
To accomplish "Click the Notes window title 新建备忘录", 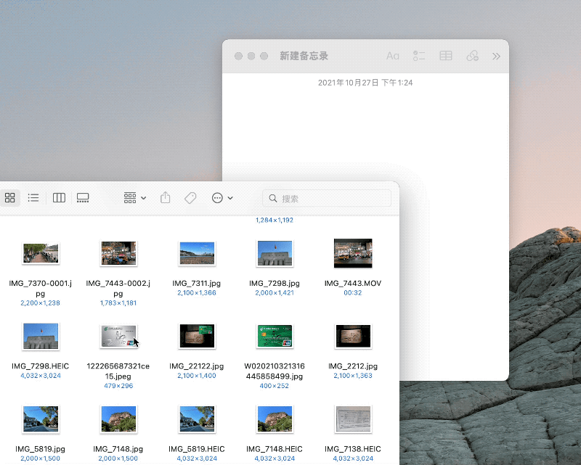I will (304, 56).
